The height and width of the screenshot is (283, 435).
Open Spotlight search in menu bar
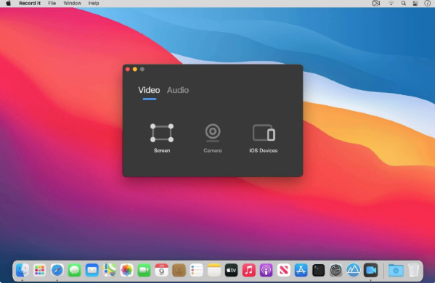403,4
